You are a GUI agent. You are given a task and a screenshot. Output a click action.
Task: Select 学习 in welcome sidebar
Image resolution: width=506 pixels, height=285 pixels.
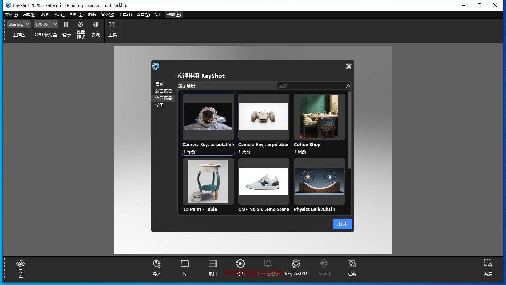tap(160, 105)
